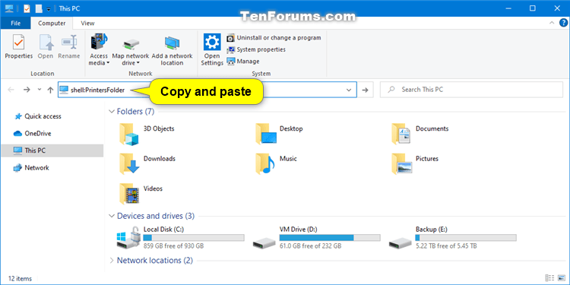The width and height of the screenshot is (570, 285).
Task: Switch to Details view in status bar
Action: (550, 278)
